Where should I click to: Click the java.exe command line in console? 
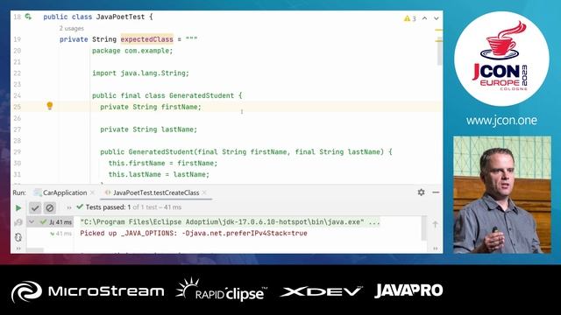pos(230,221)
